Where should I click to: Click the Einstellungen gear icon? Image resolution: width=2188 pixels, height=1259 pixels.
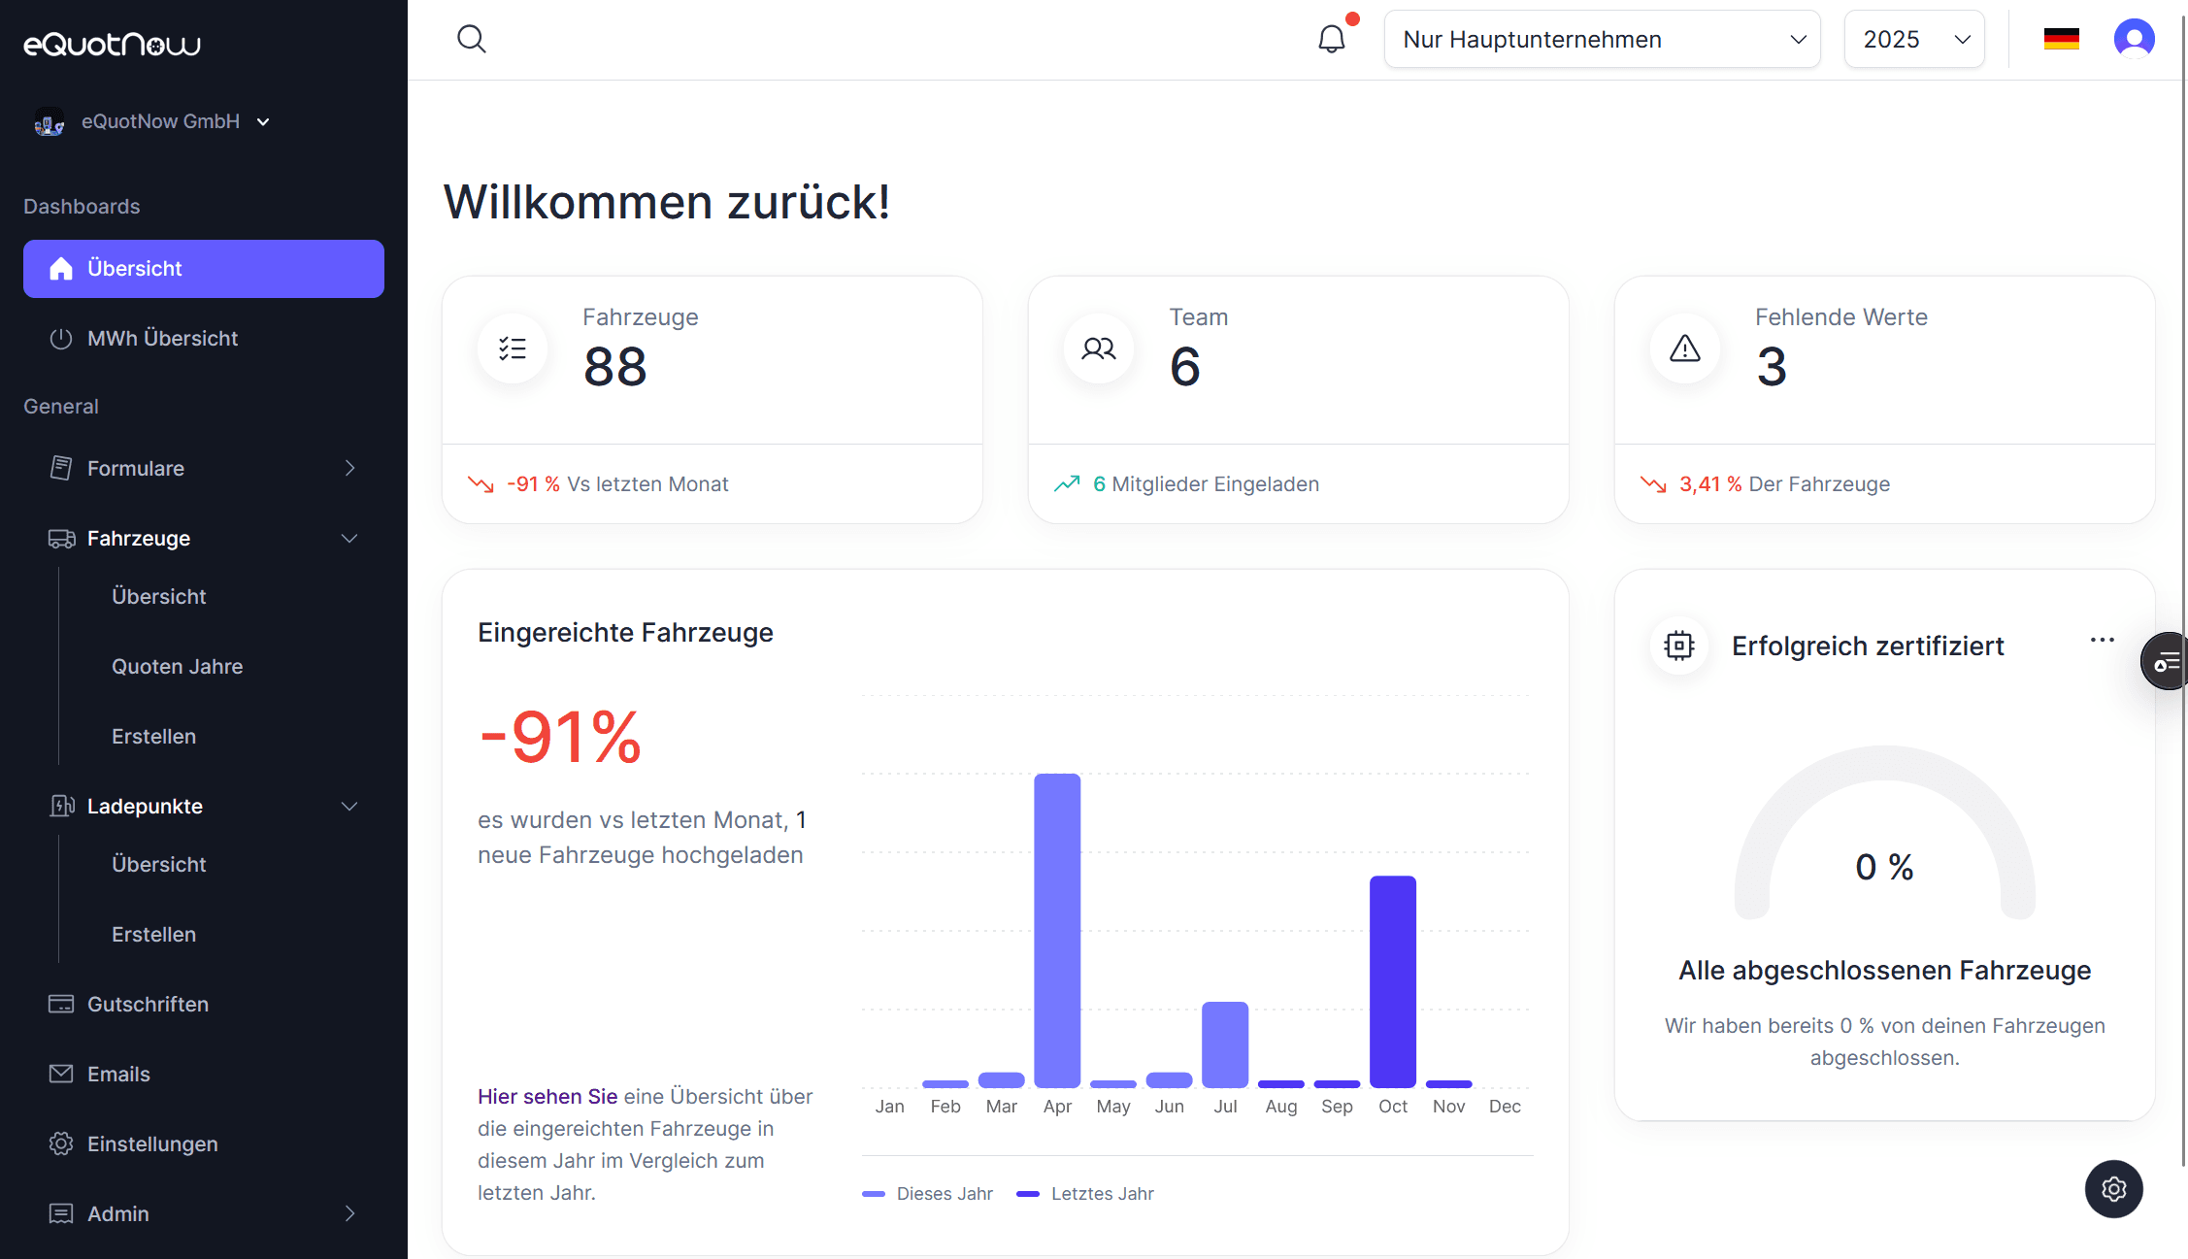click(x=61, y=1143)
